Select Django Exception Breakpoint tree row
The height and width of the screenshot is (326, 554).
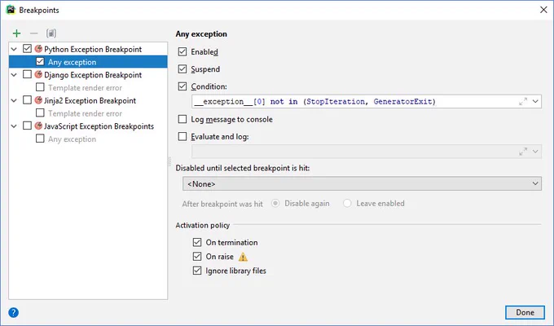[x=88, y=75]
